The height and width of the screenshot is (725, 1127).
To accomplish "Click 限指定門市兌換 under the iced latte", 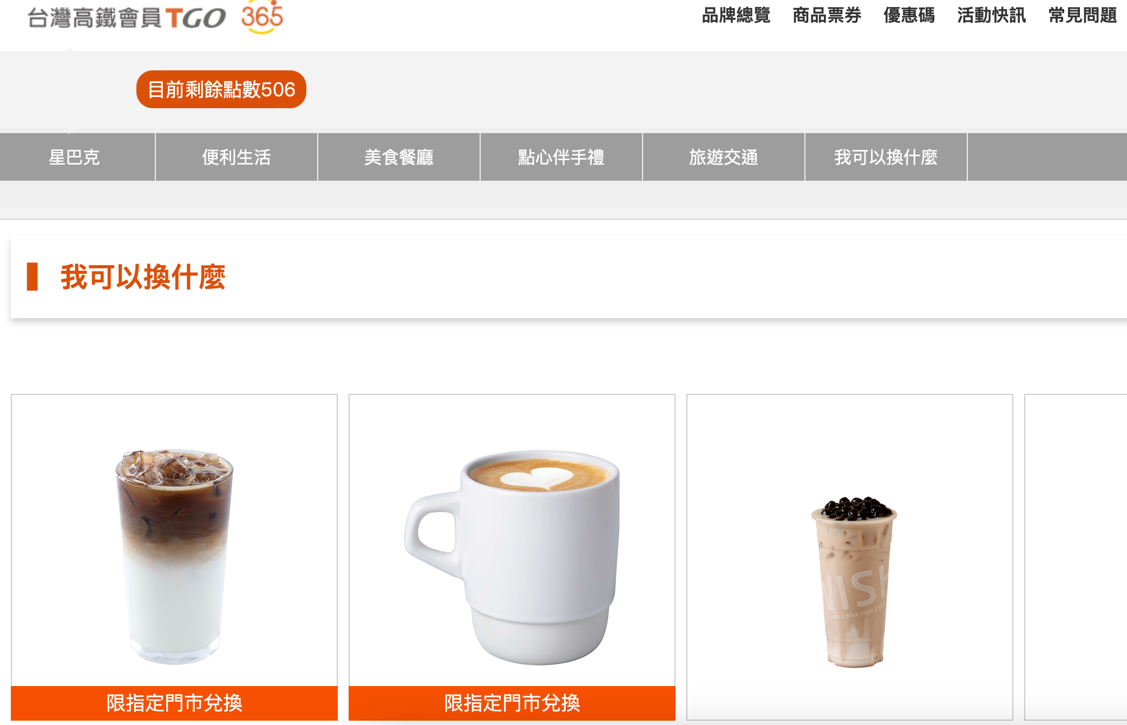I will pyautogui.click(x=174, y=703).
